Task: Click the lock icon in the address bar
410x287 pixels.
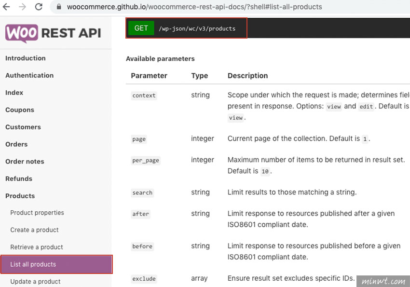Action: [x=59, y=7]
